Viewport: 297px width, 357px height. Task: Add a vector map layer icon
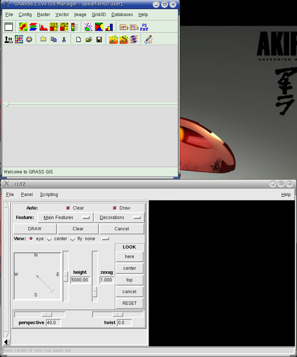tap(89, 27)
